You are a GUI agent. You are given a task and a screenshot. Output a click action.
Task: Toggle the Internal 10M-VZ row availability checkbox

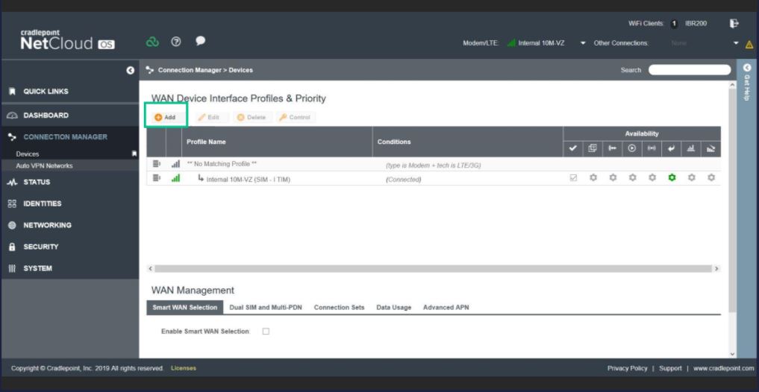click(574, 178)
